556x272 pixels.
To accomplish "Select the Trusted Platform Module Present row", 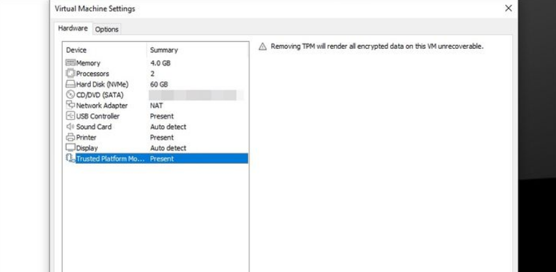I will 161,159.
